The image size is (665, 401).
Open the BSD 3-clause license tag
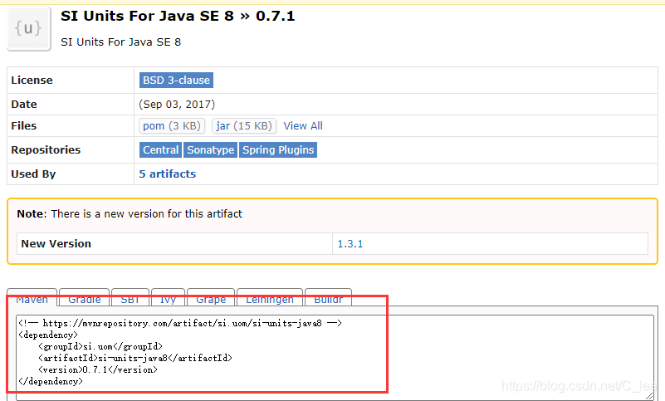click(x=176, y=81)
